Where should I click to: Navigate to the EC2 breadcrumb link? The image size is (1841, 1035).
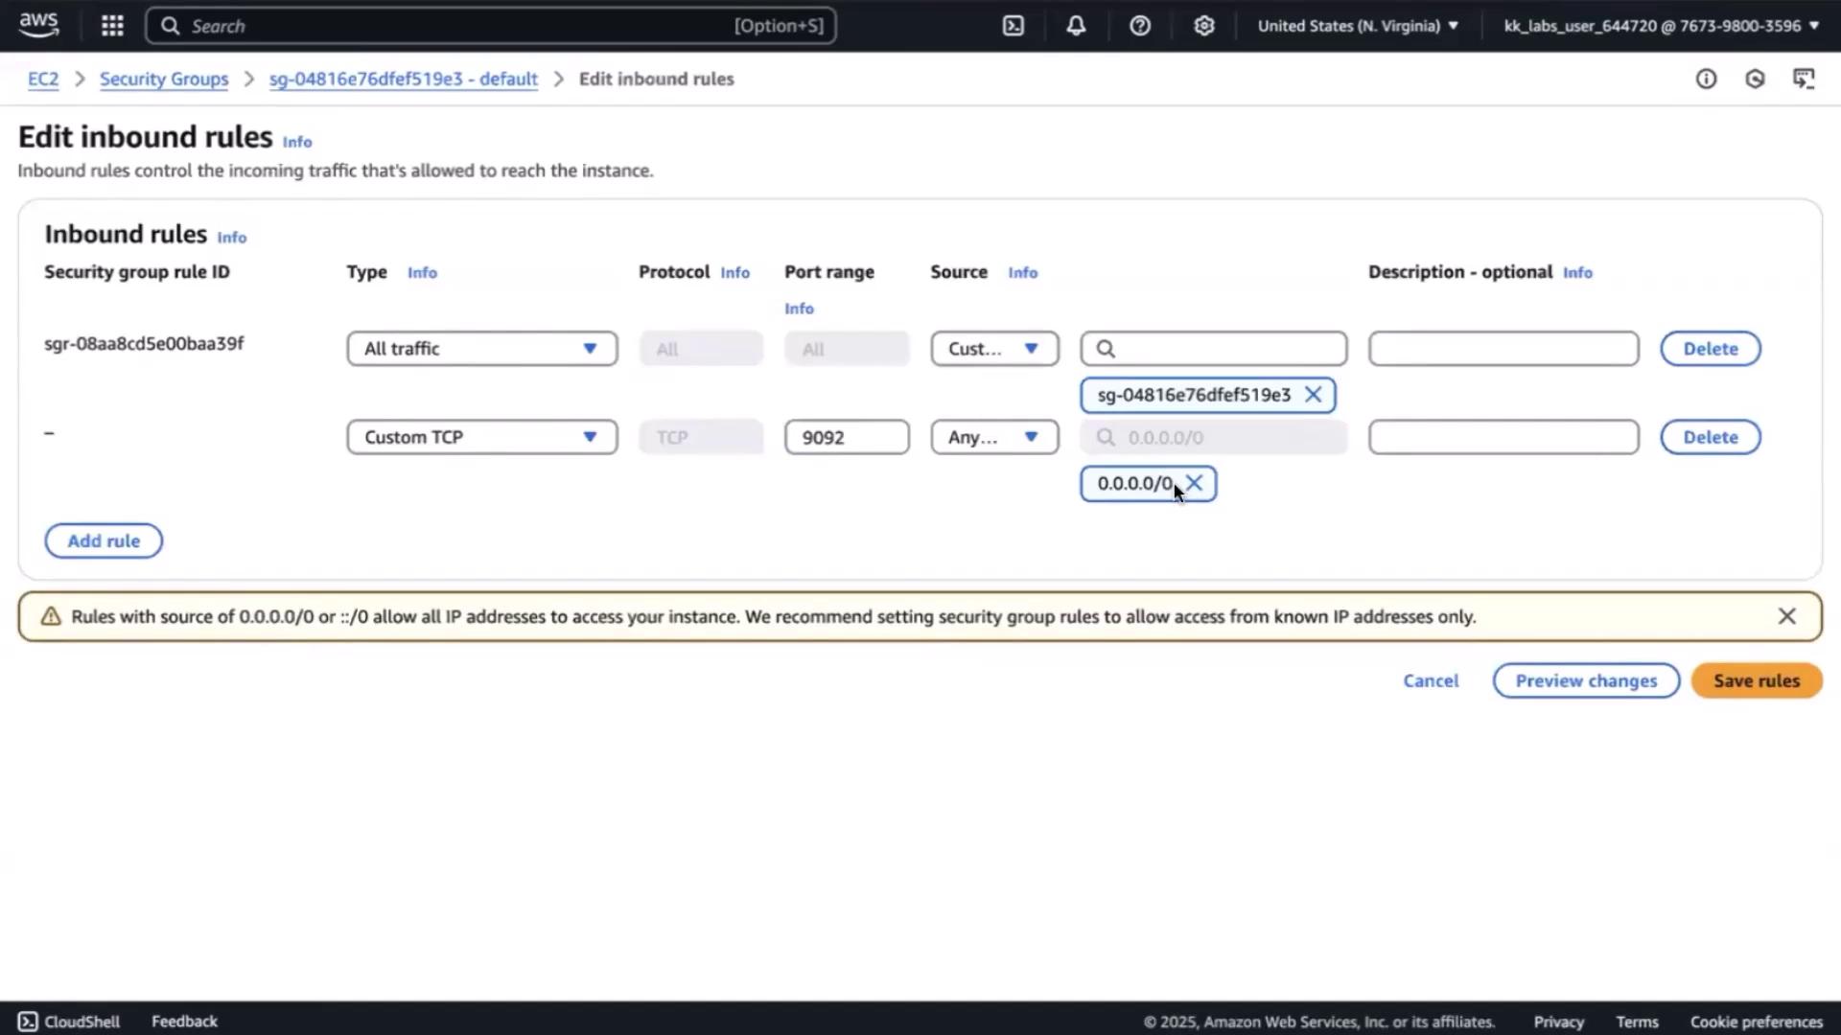click(43, 79)
